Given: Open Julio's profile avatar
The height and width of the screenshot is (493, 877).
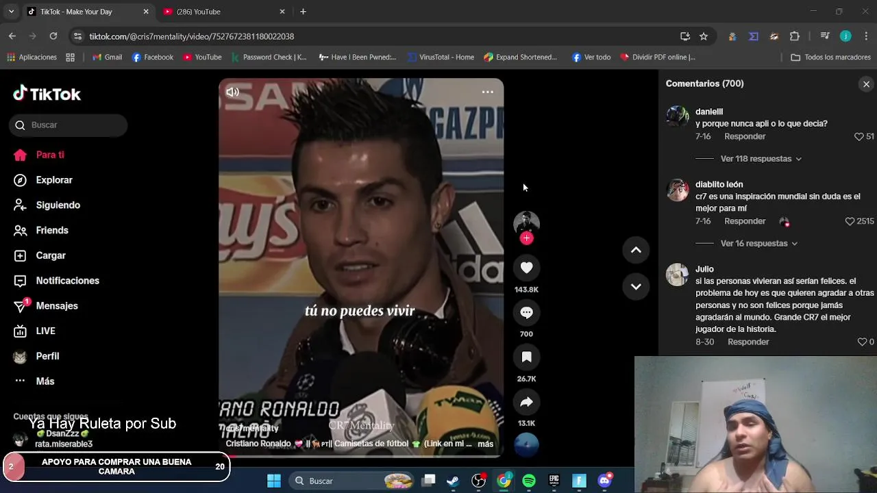Looking at the screenshot, I should [x=677, y=275].
